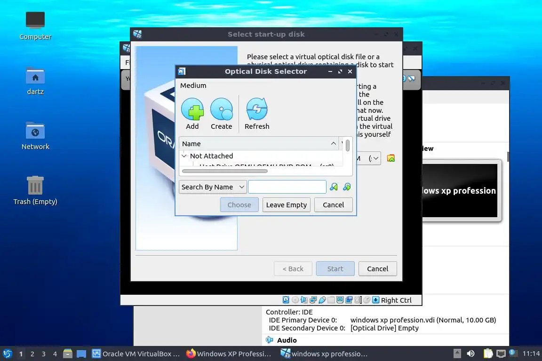The image size is (542, 361).
Task: Open the start menu on the taskbar
Action: (8, 354)
